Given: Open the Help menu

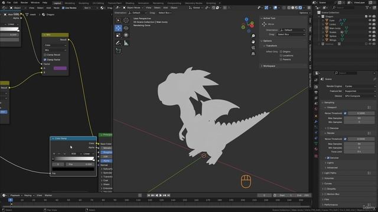Looking at the screenshot, I should [x=45, y=2].
